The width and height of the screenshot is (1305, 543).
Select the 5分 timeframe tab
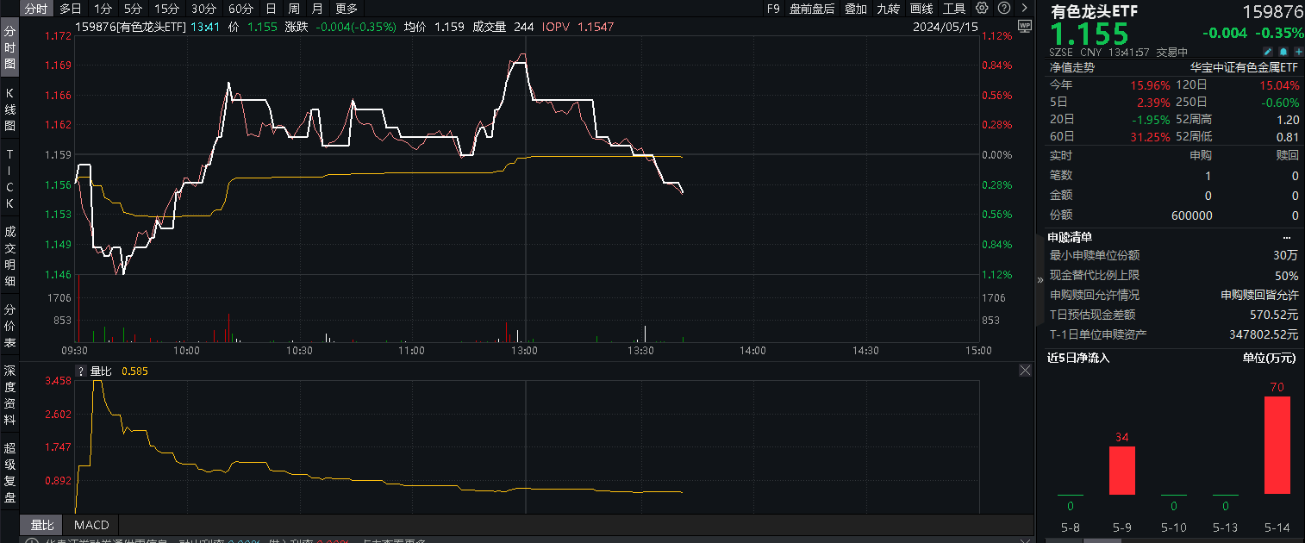tap(133, 9)
